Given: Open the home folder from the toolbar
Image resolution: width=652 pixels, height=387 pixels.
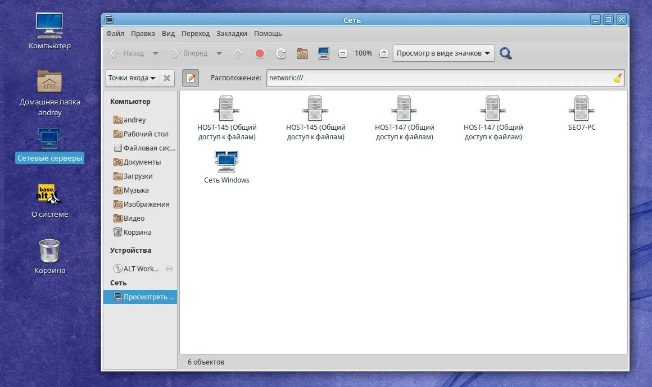Looking at the screenshot, I should (302, 53).
